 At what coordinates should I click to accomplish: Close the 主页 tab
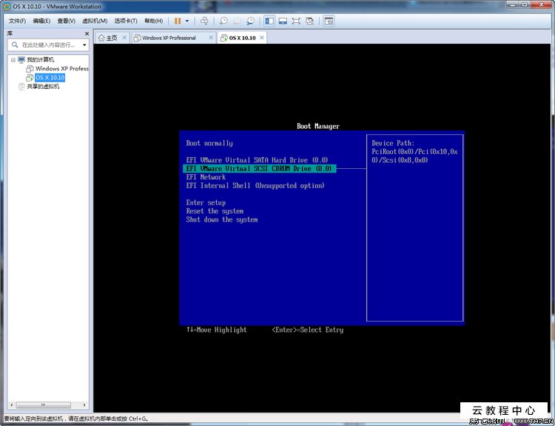coord(124,38)
